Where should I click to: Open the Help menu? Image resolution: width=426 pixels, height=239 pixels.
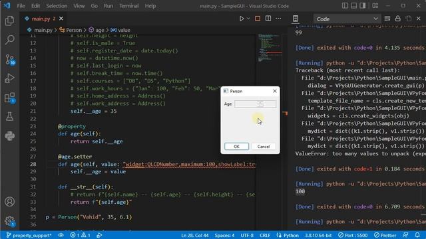click(x=150, y=6)
